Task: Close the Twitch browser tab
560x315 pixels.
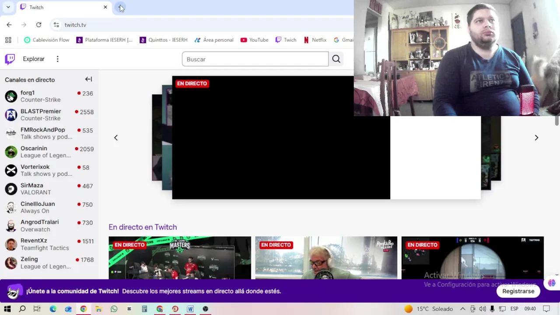Action: coord(105,7)
